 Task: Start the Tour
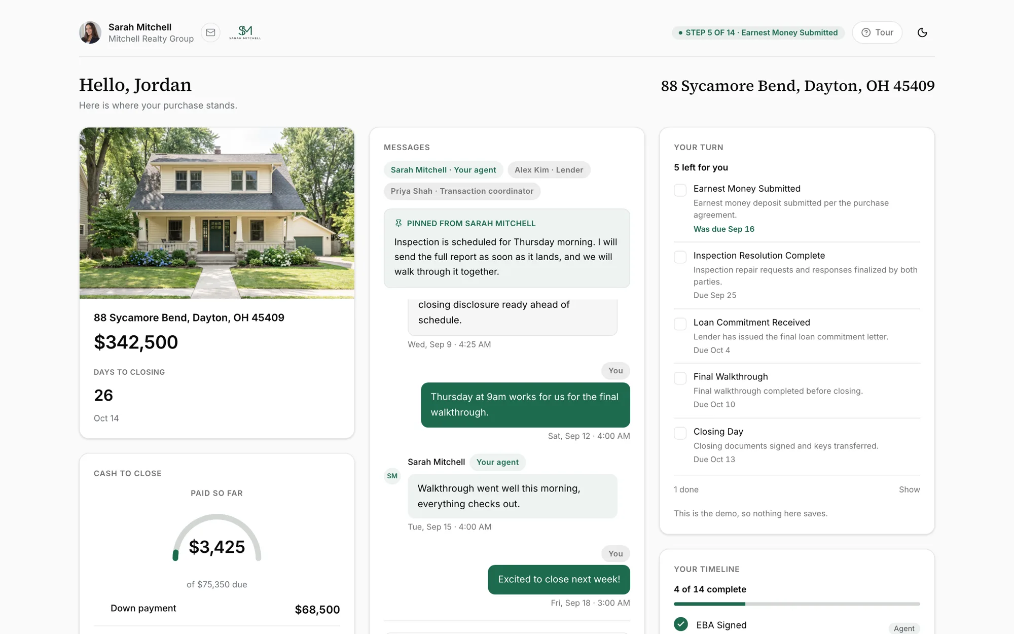pos(877,32)
